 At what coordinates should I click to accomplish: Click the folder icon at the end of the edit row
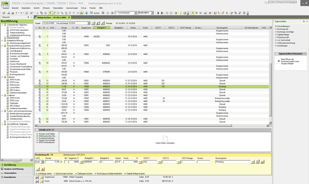262,162
